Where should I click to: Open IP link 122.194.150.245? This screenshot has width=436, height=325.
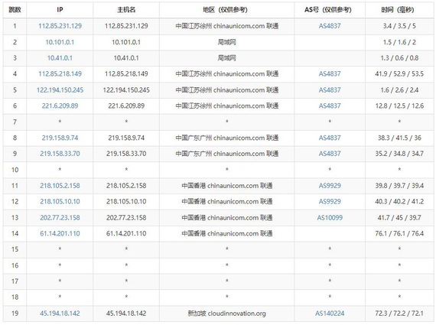click(60, 90)
